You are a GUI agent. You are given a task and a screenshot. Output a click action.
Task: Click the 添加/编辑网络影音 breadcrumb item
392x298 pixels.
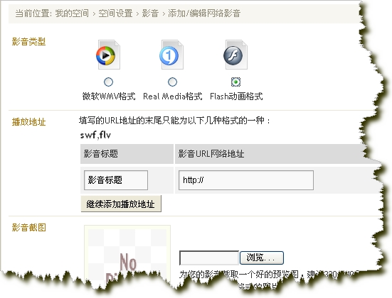pos(204,13)
